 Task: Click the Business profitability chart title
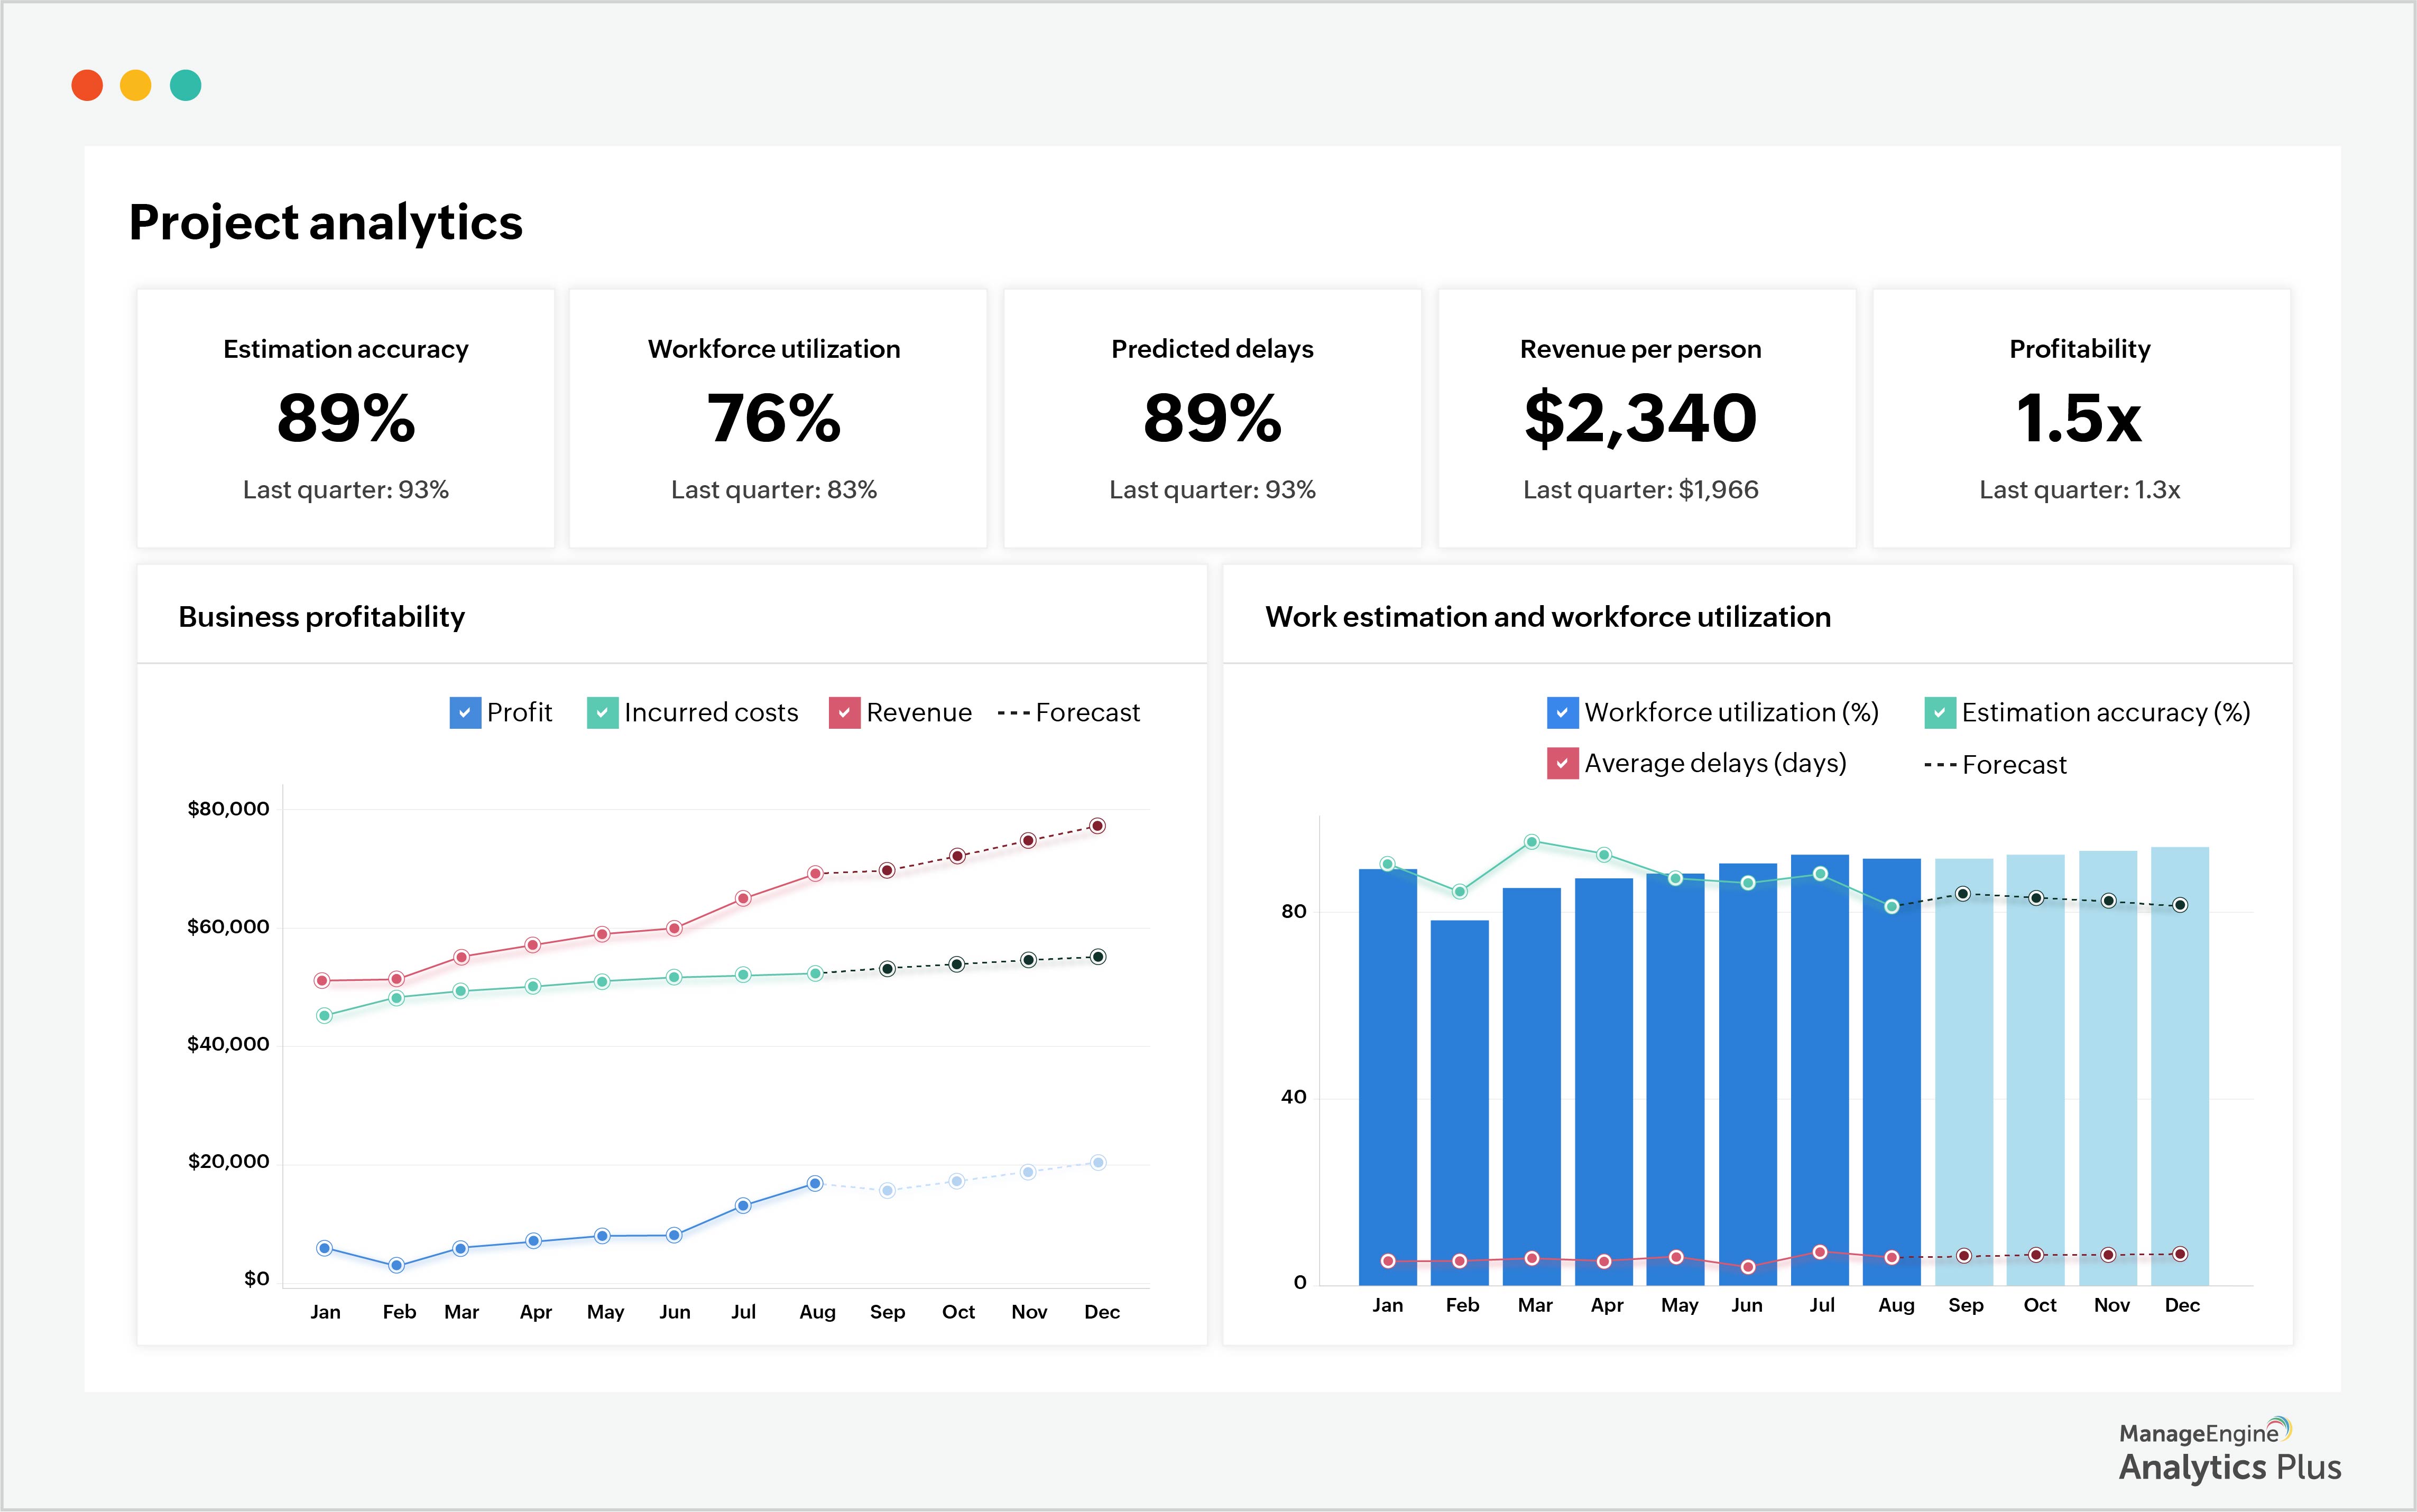(x=321, y=617)
